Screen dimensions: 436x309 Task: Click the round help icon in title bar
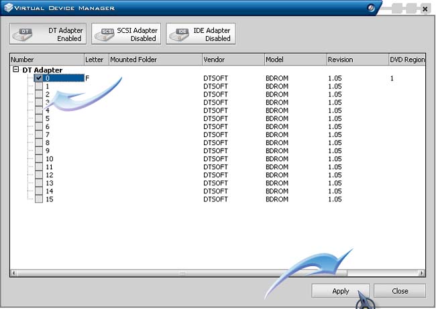371,8
